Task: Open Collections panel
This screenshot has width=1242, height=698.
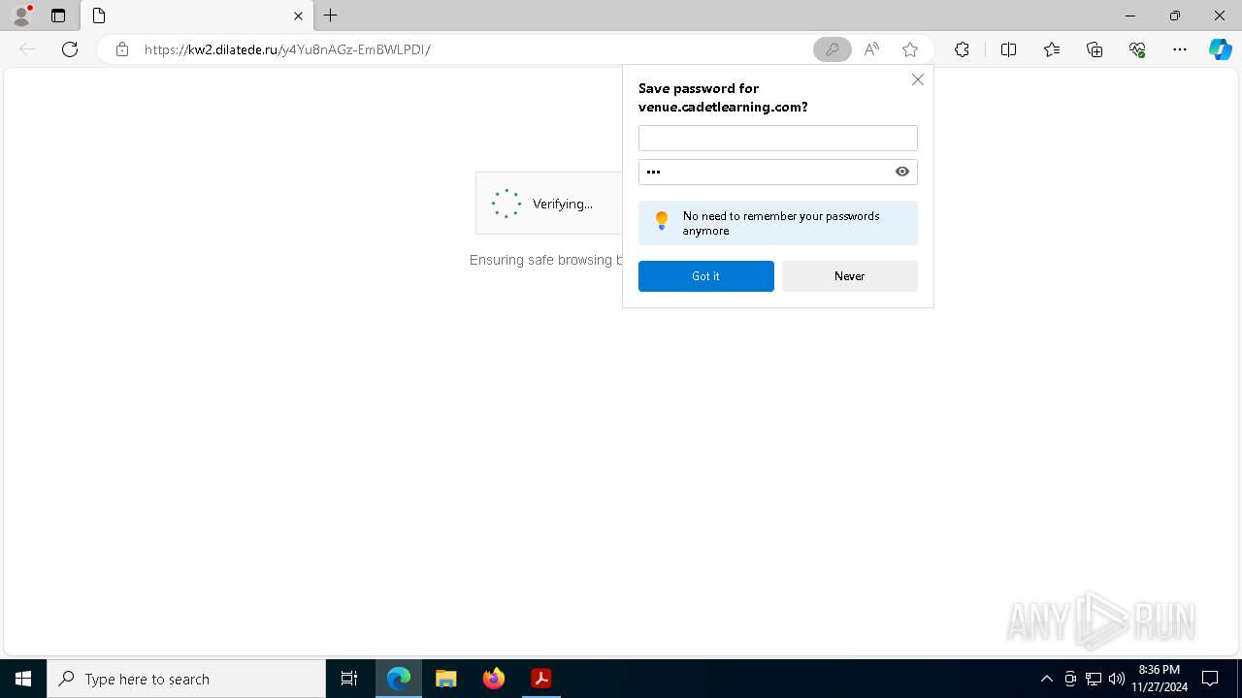Action: tap(1095, 49)
